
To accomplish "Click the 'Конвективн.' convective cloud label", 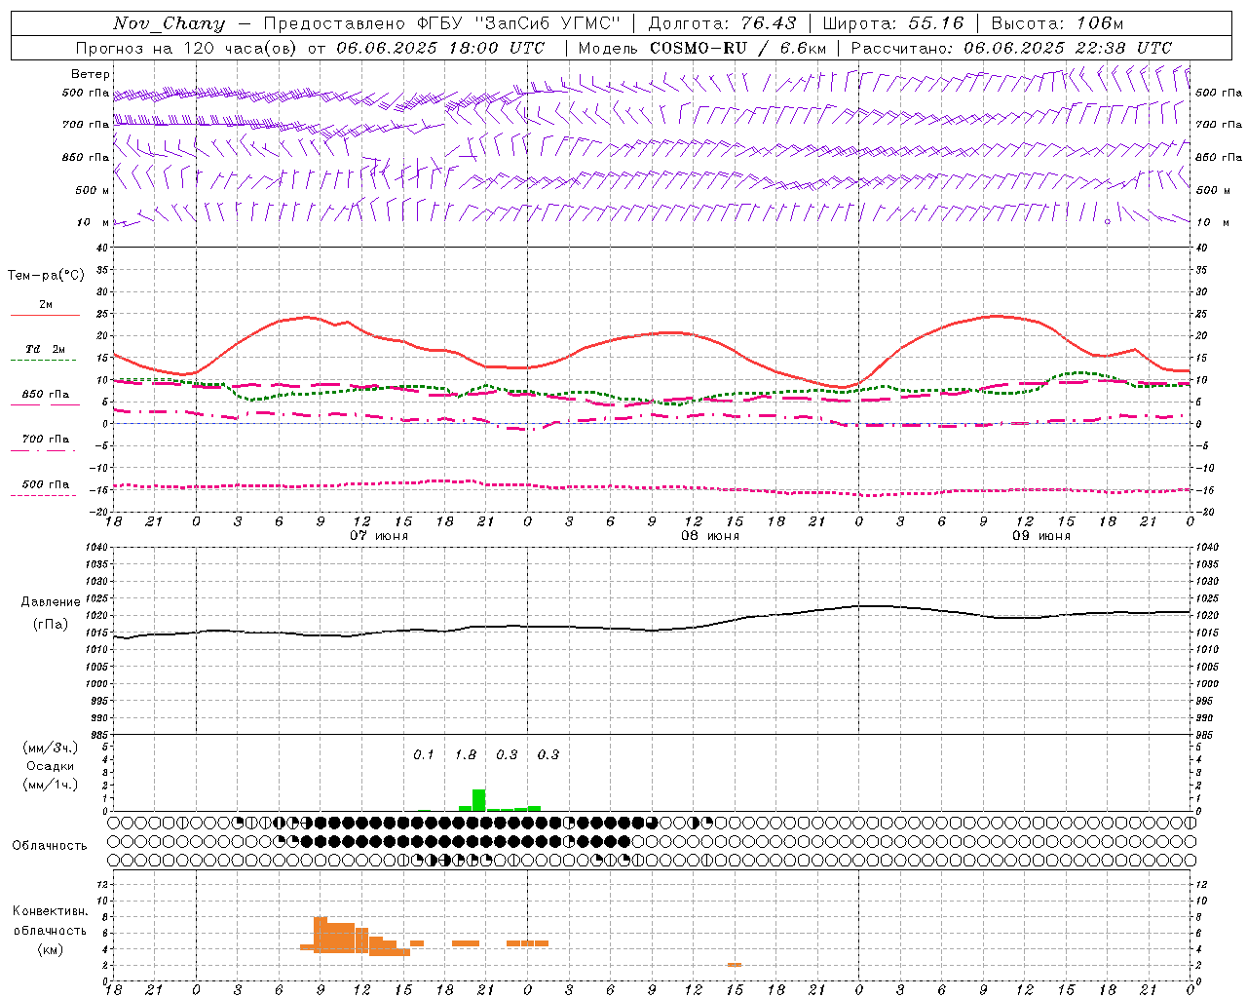I will (x=51, y=911).
